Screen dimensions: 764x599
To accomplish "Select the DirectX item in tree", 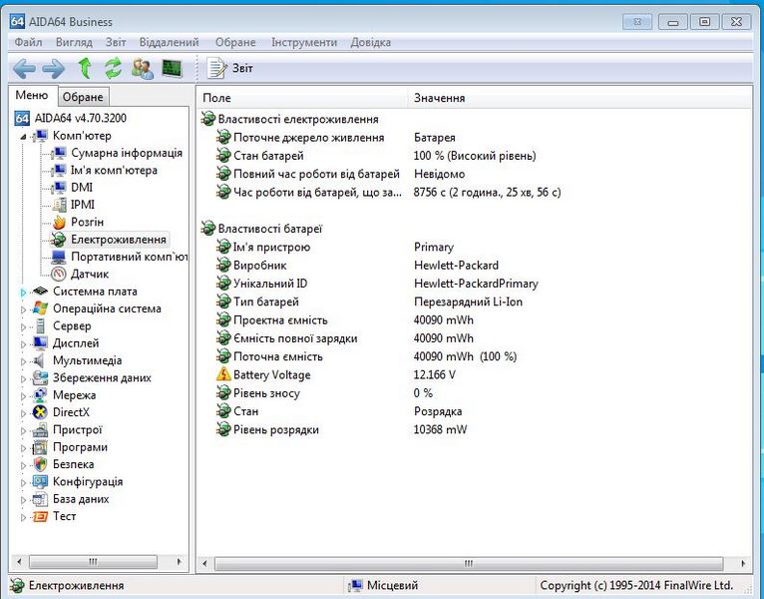I will [71, 412].
